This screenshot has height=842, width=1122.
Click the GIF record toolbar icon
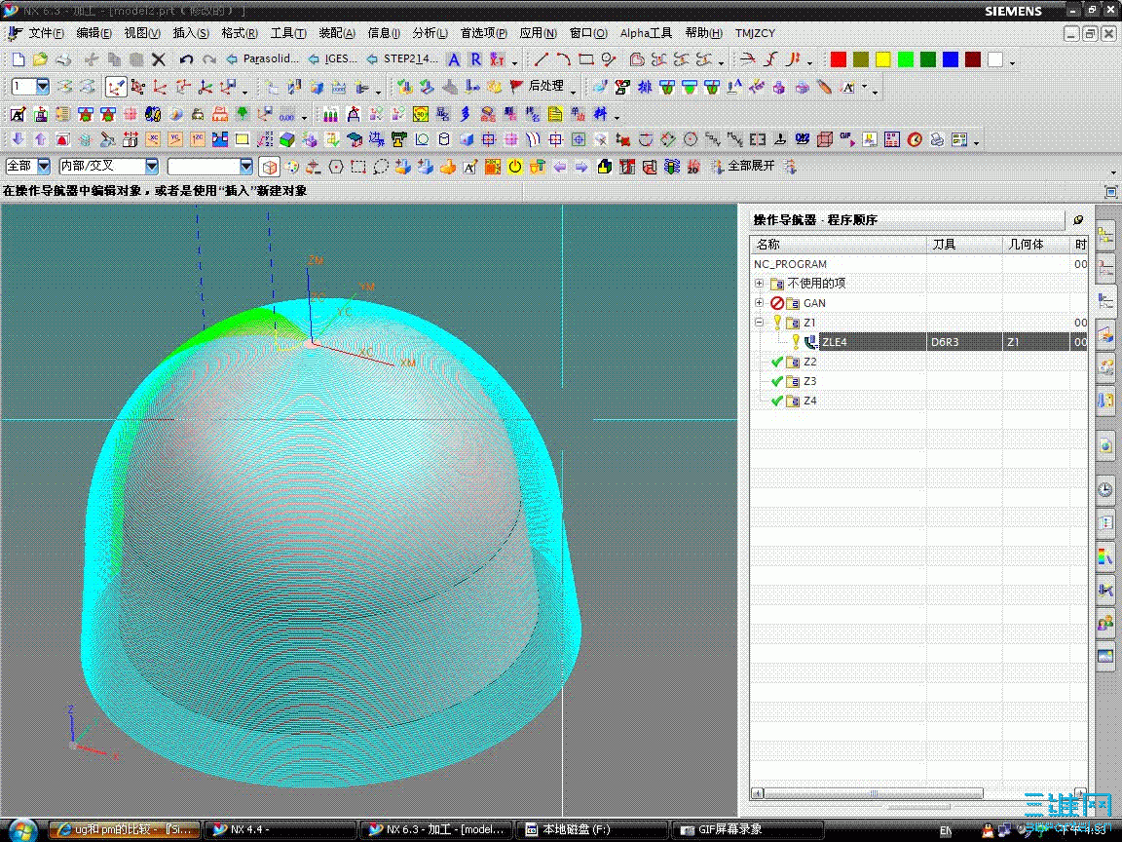tap(846, 140)
